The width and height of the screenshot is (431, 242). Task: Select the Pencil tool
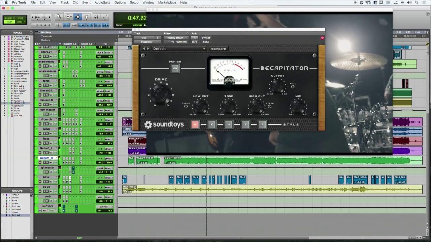(105, 17)
